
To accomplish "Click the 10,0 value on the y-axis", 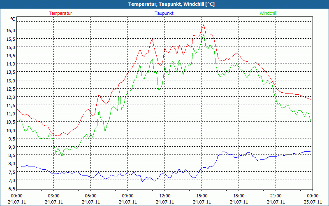I will pyautogui.click(x=11, y=130).
